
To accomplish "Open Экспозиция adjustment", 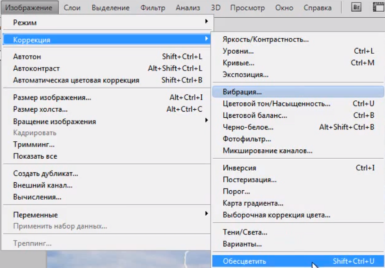I will click(298, 74).
